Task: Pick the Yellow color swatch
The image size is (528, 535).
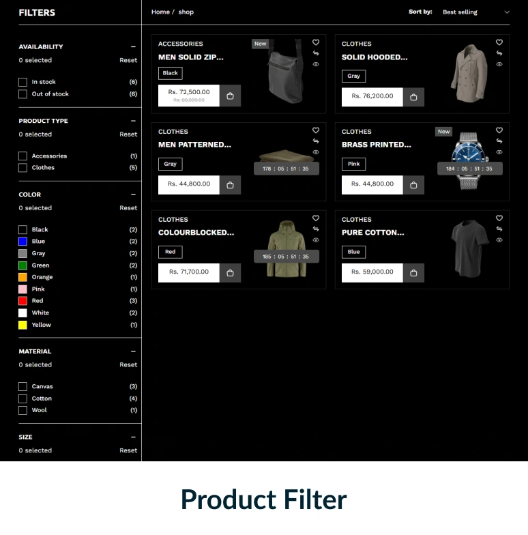Action: coord(23,325)
